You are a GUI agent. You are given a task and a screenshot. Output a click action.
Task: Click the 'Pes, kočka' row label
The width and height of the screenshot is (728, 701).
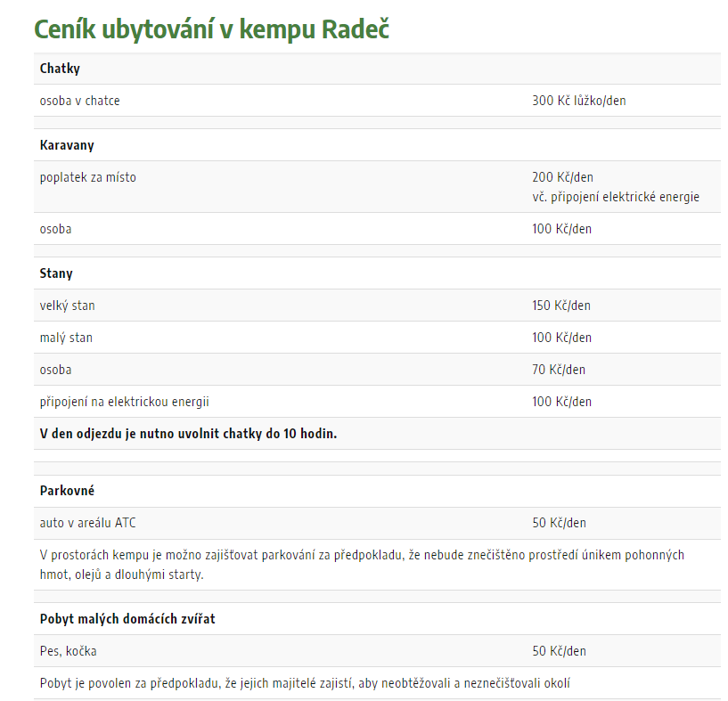(x=68, y=651)
